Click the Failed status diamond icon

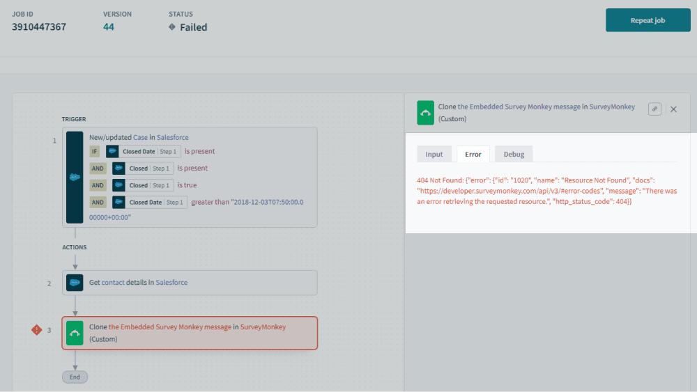[x=172, y=26]
